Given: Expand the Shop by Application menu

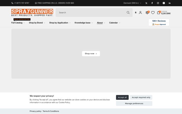Looking at the screenshot, I should click(60, 23).
